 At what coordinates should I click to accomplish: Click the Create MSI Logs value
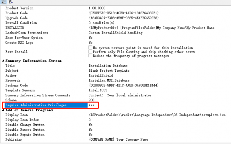[x=91, y=43]
